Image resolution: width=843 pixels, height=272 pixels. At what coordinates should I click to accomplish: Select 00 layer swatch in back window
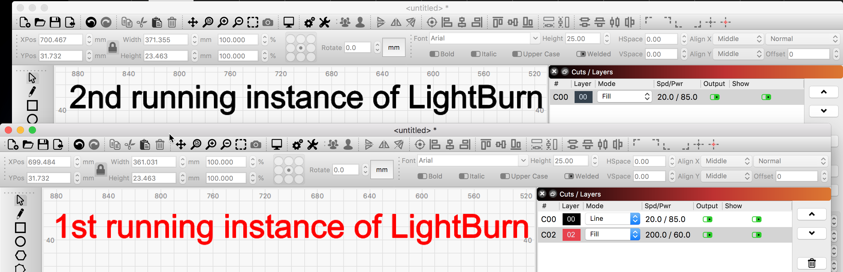[583, 97]
